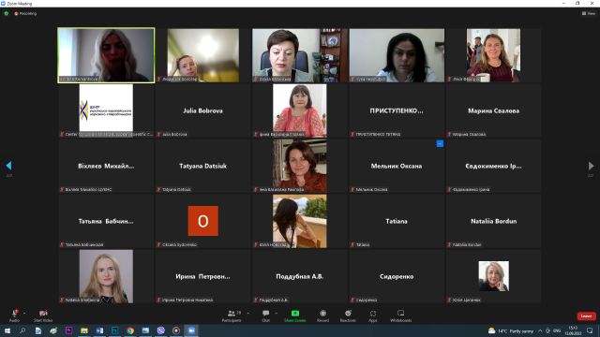The height and width of the screenshot is (337, 600).
Task: Expand audio options arrow next to Audio
Action: click(x=24, y=314)
